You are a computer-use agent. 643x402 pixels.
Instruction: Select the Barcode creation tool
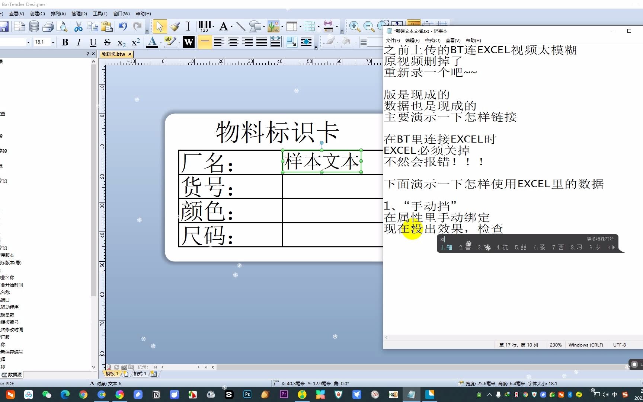(x=204, y=26)
